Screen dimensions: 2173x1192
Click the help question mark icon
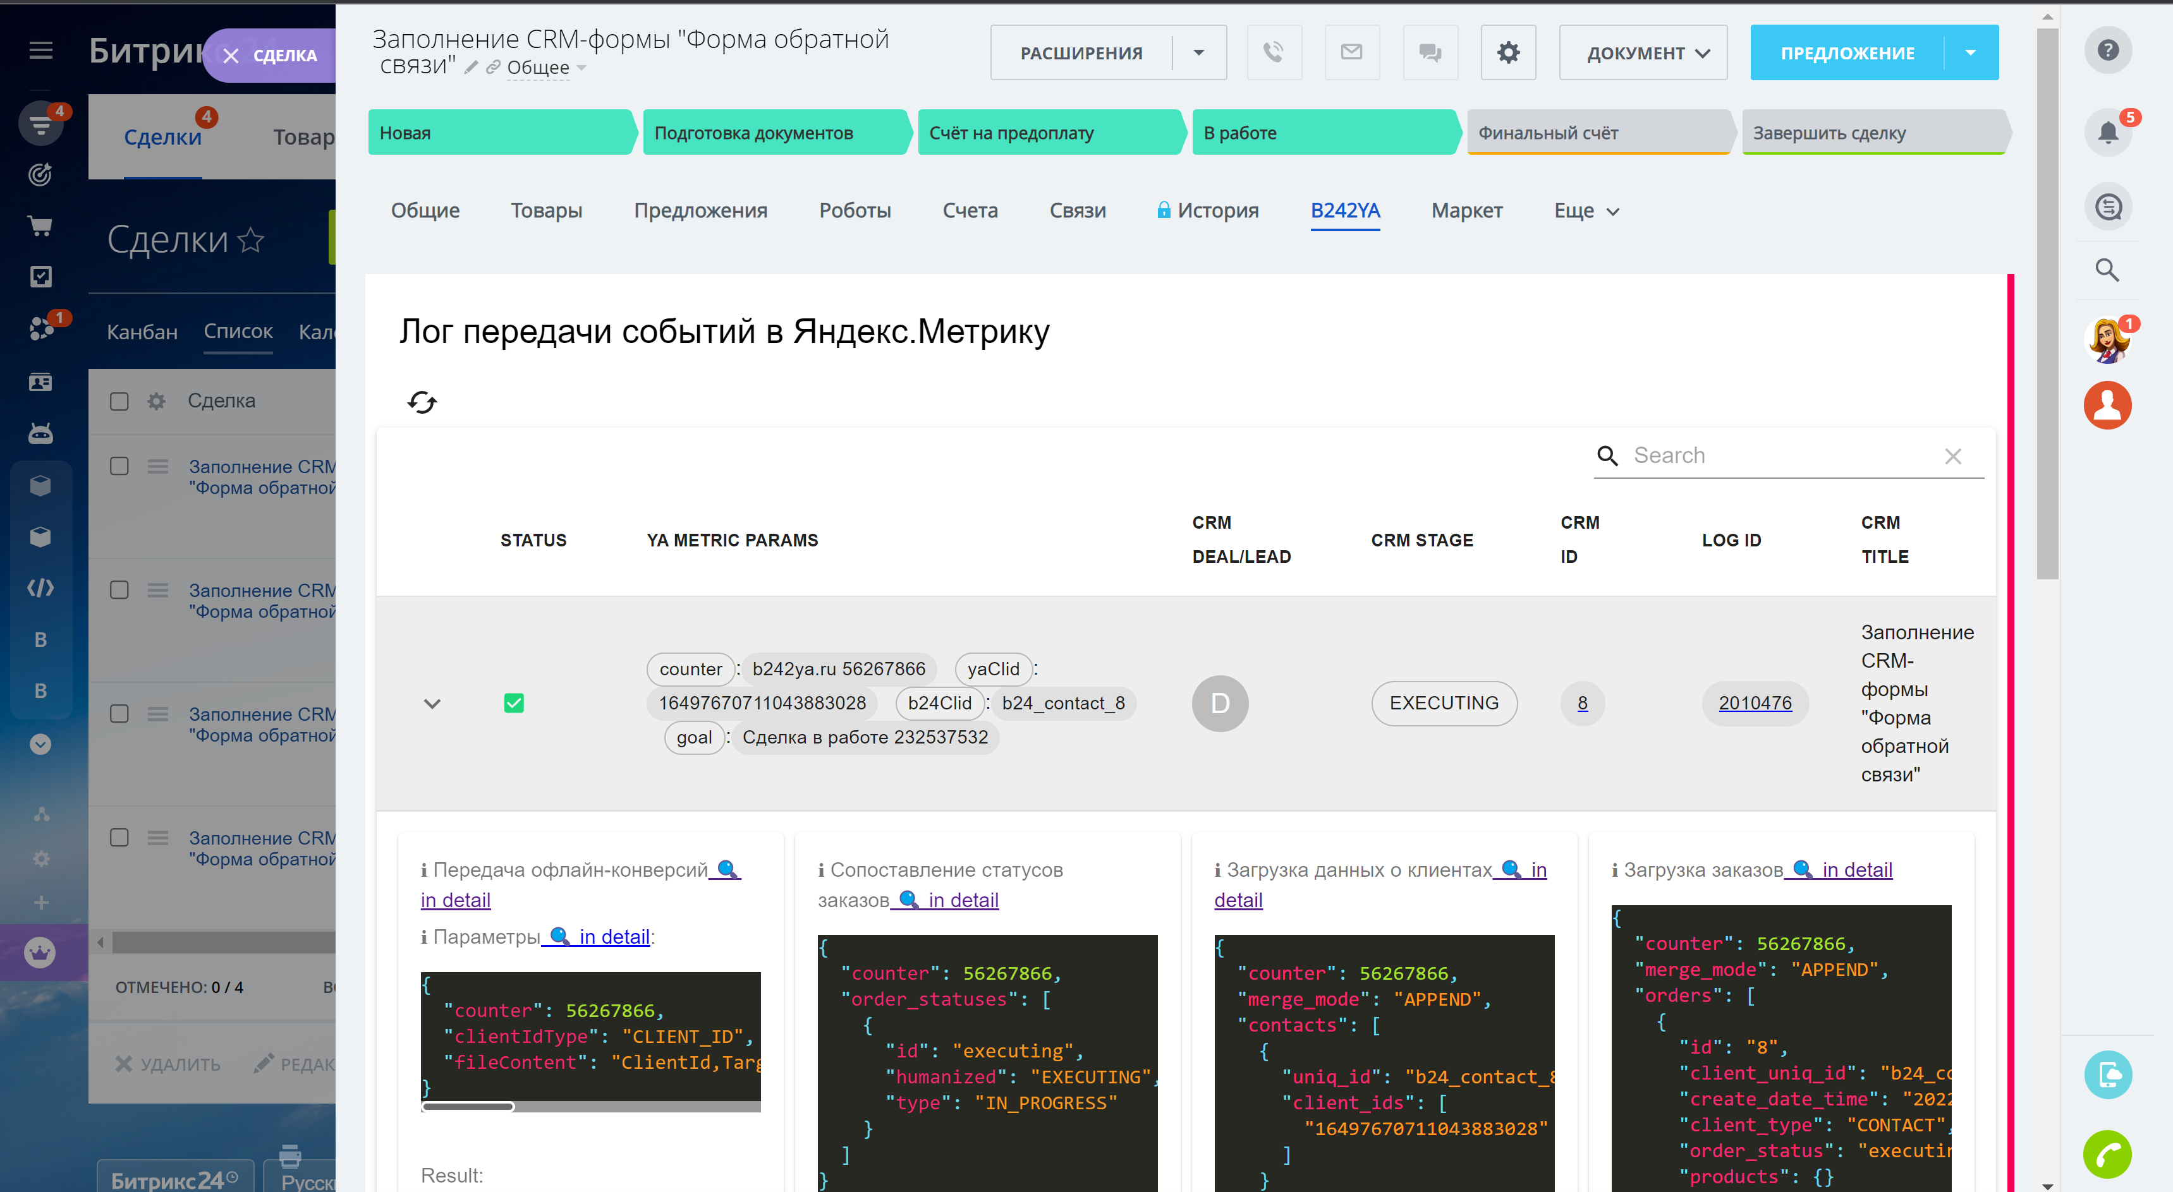click(2107, 50)
